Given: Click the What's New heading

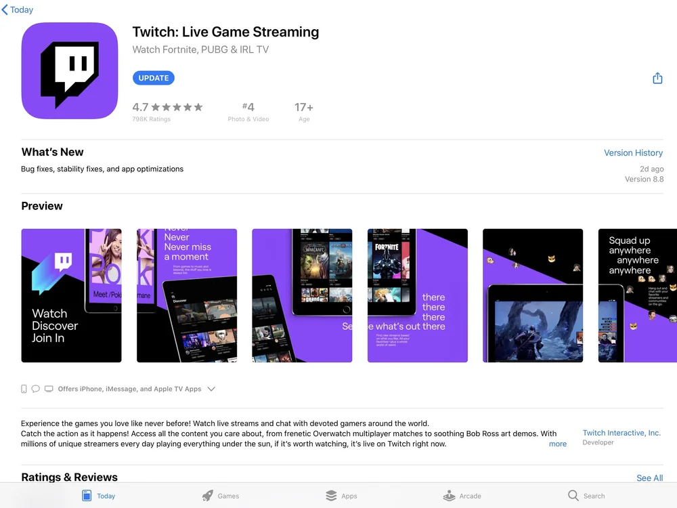Looking at the screenshot, I should pos(52,152).
